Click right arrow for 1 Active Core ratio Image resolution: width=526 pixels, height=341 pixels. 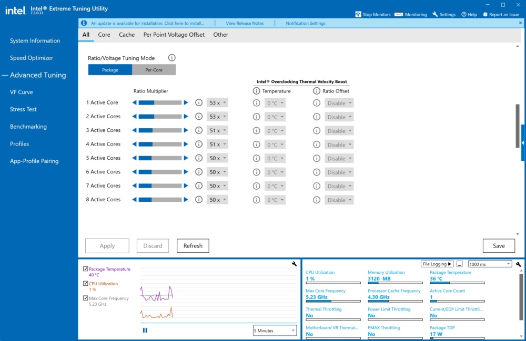click(x=186, y=102)
